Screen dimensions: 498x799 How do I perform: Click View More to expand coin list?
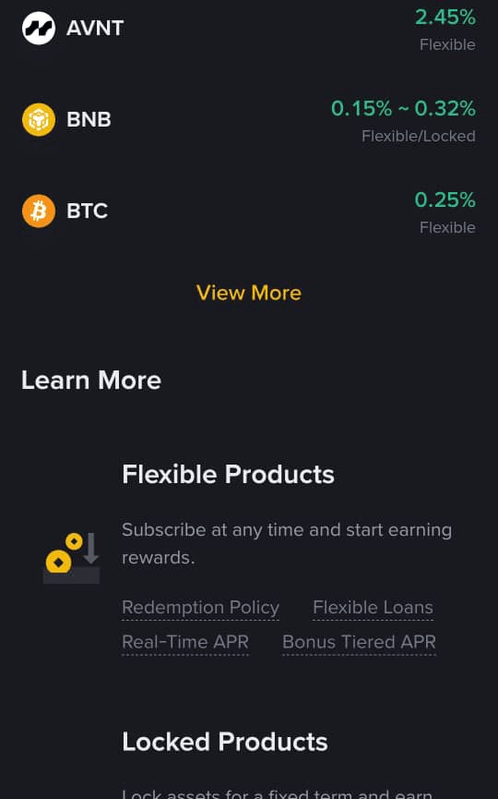coord(249,293)
